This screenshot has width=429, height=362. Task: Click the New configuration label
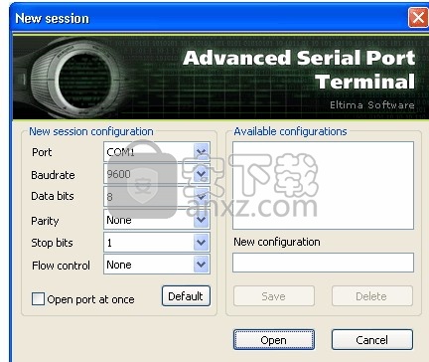coord(277,242)
